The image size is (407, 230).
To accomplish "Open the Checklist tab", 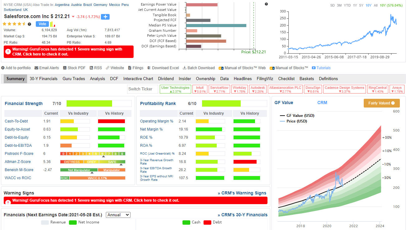I will click(x=286, y=79).
